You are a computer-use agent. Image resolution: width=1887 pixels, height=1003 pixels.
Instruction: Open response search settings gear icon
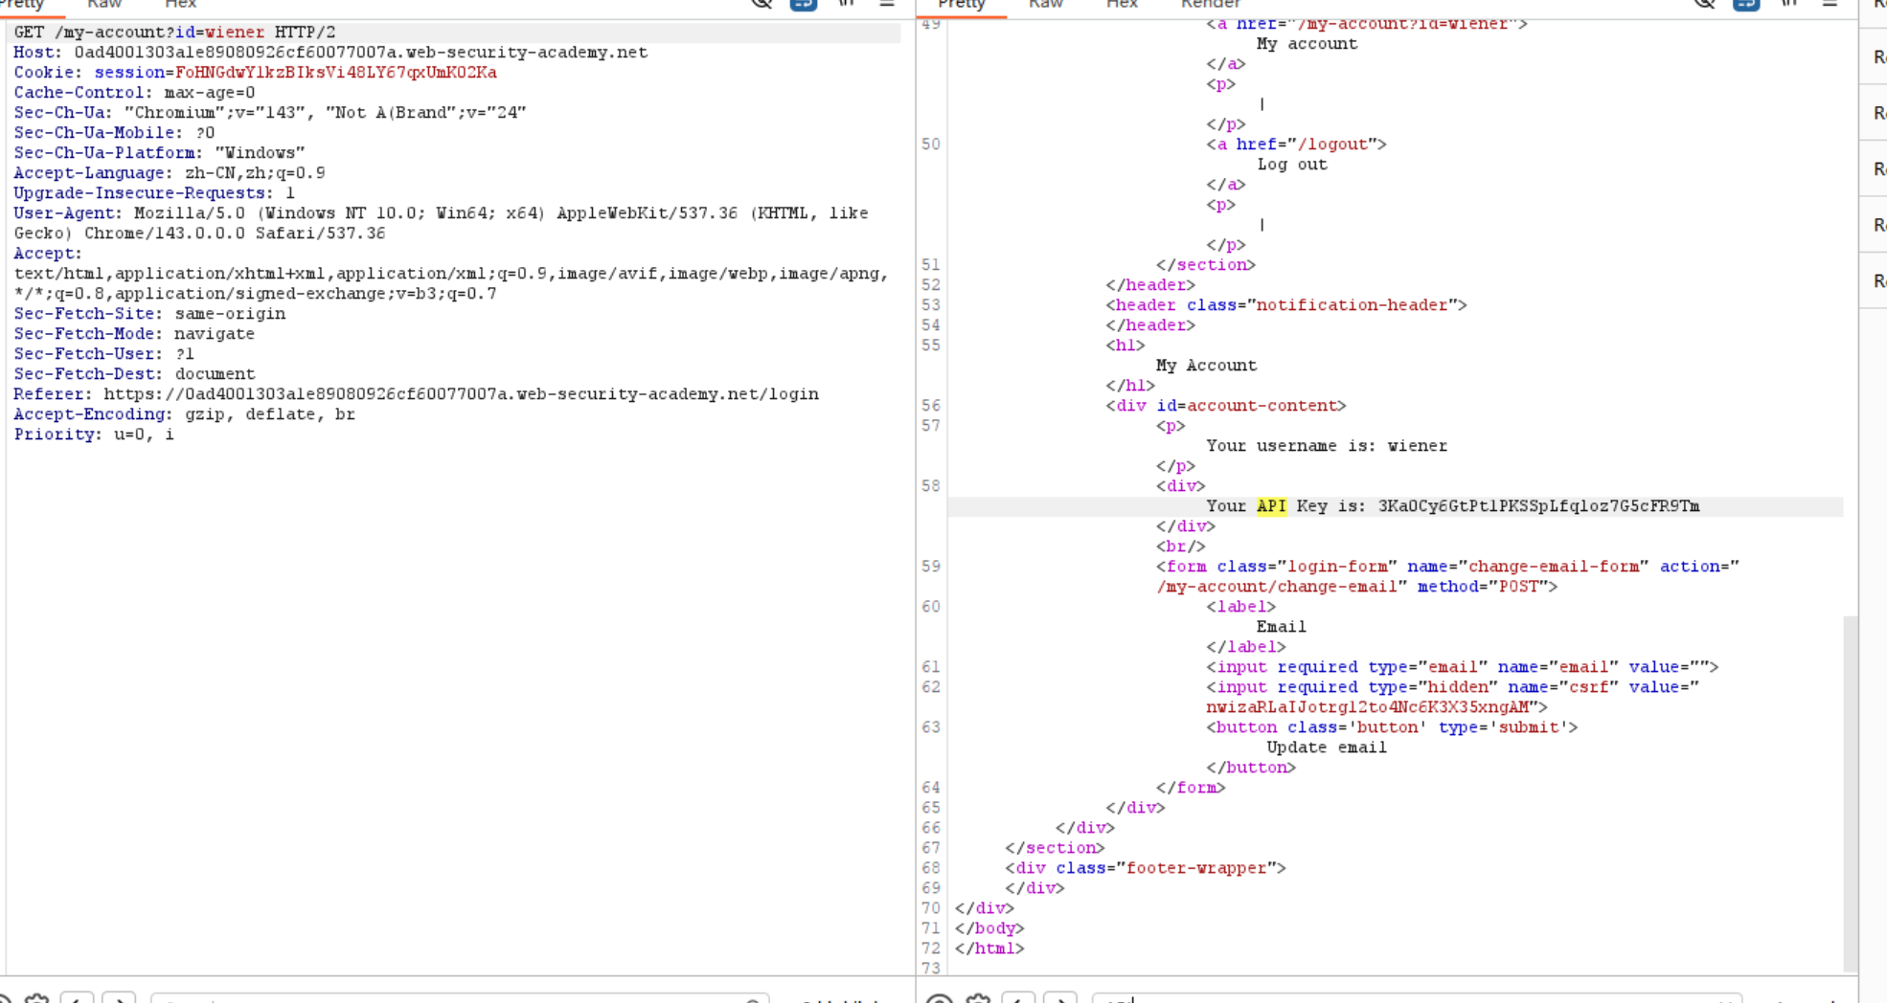(978, 999)
